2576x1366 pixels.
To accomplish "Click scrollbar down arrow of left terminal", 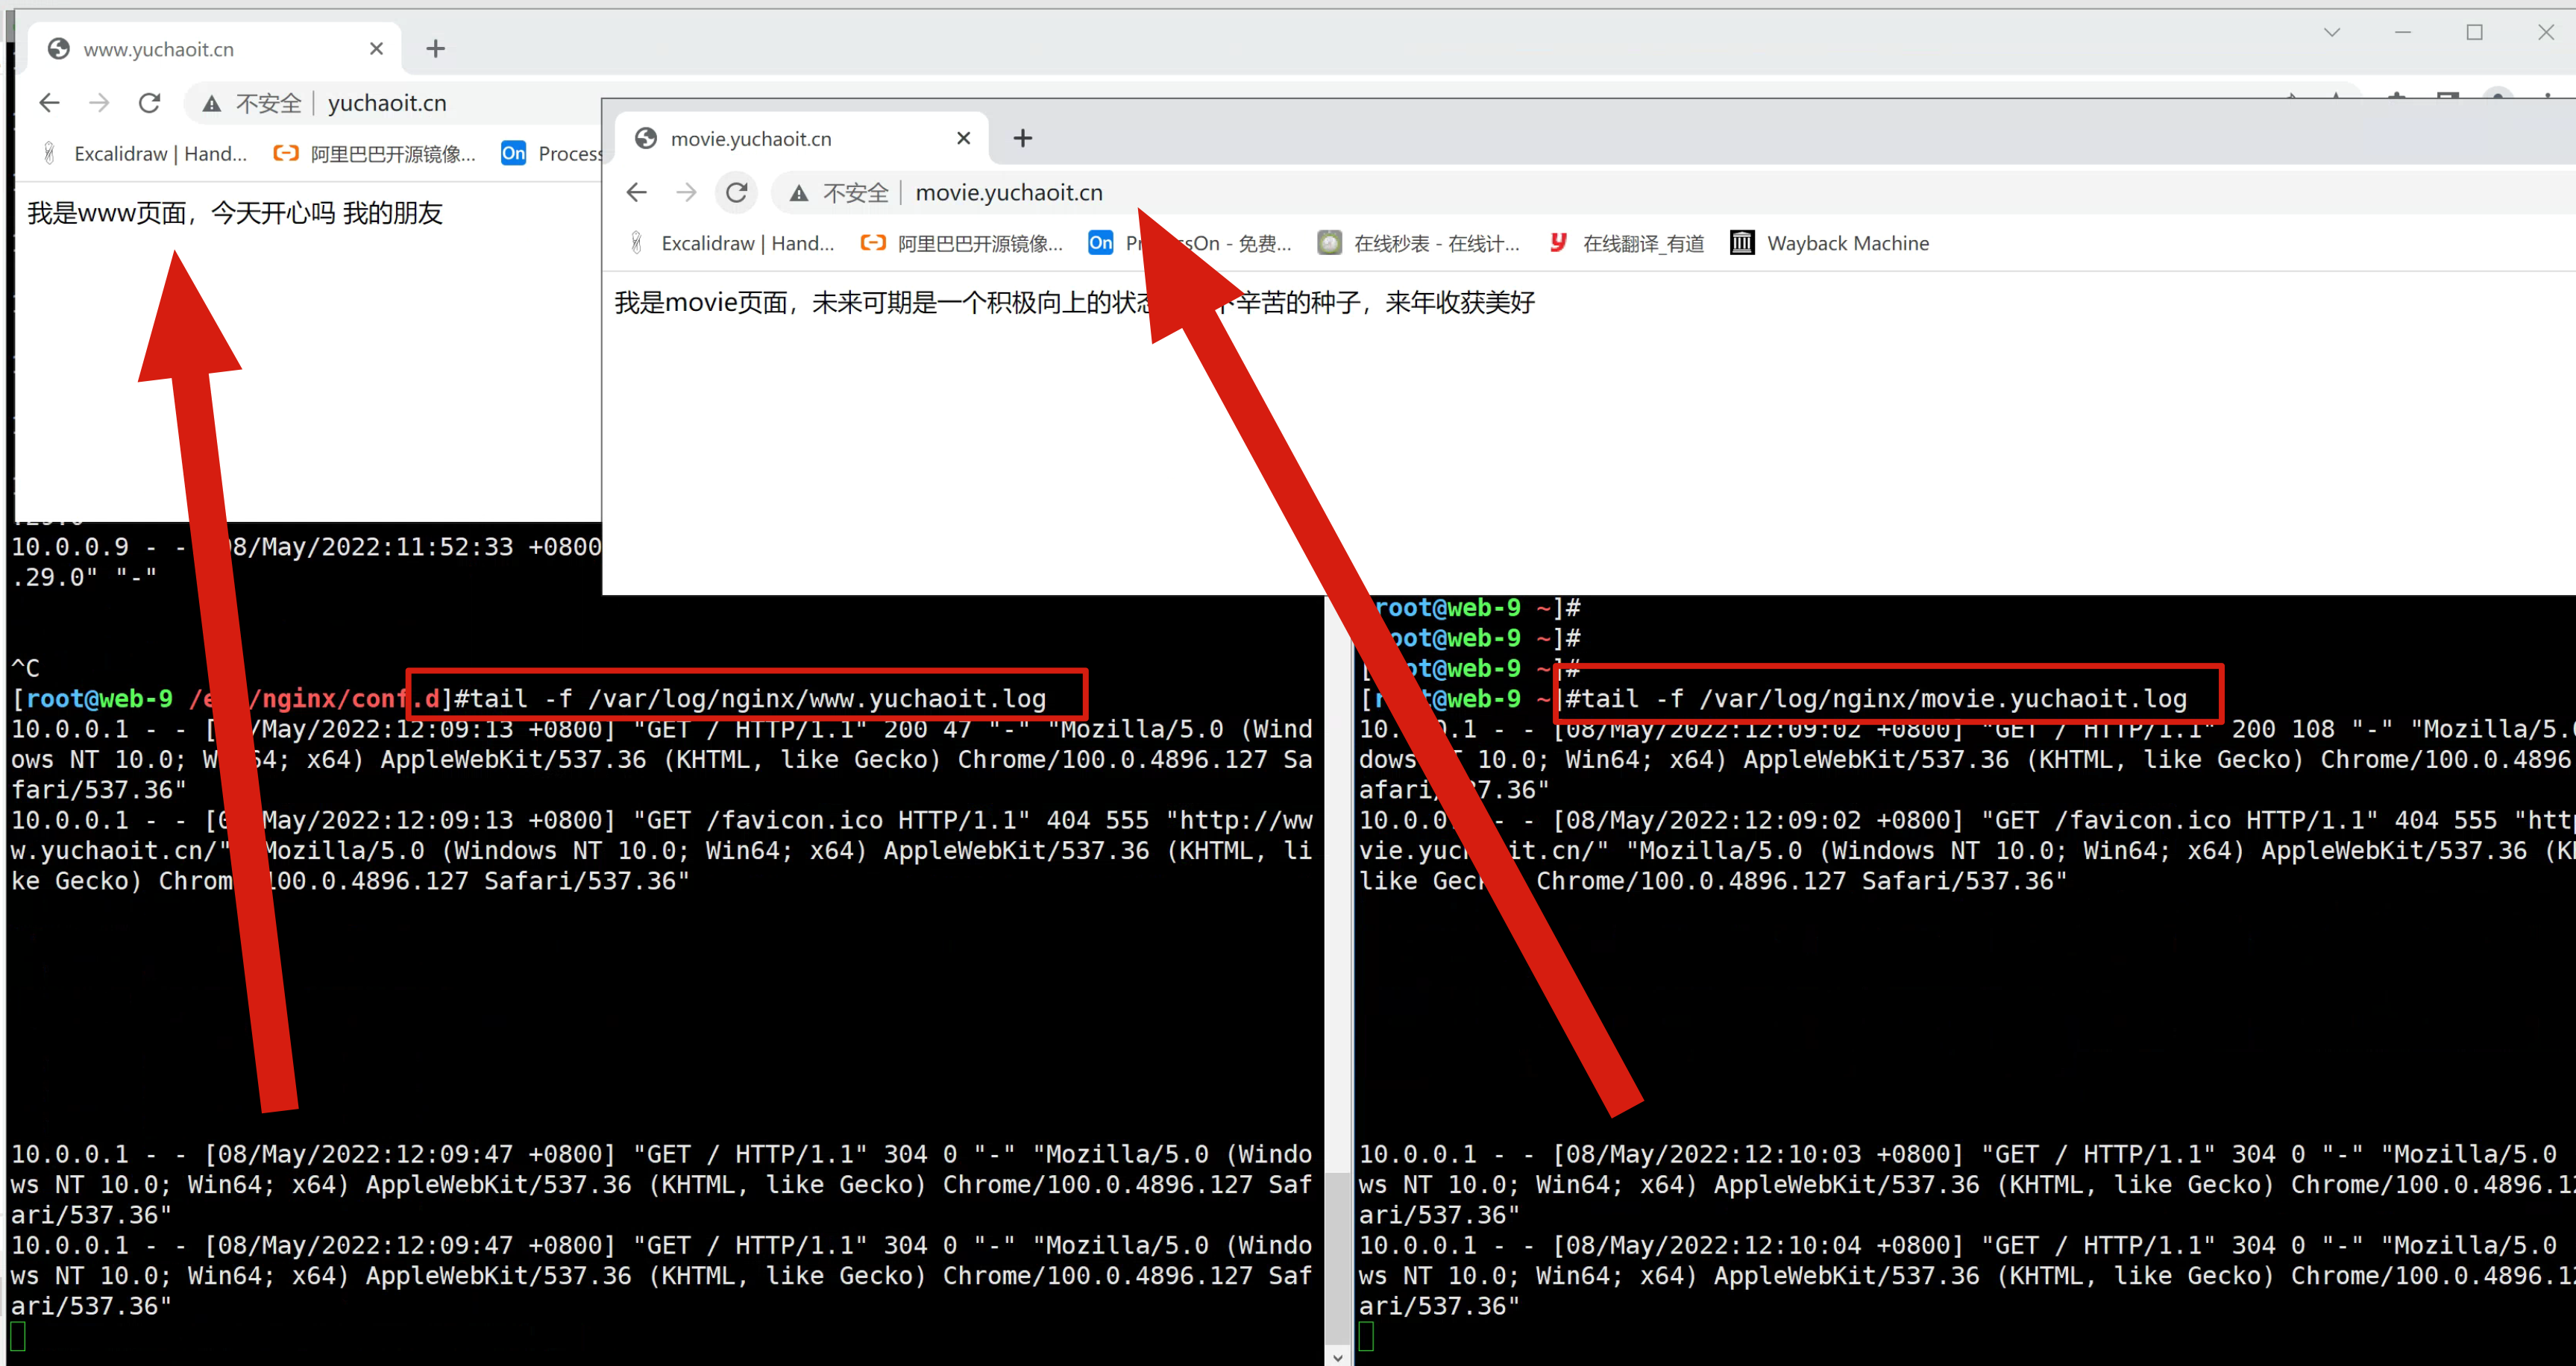I will tap(1338, 1356).
